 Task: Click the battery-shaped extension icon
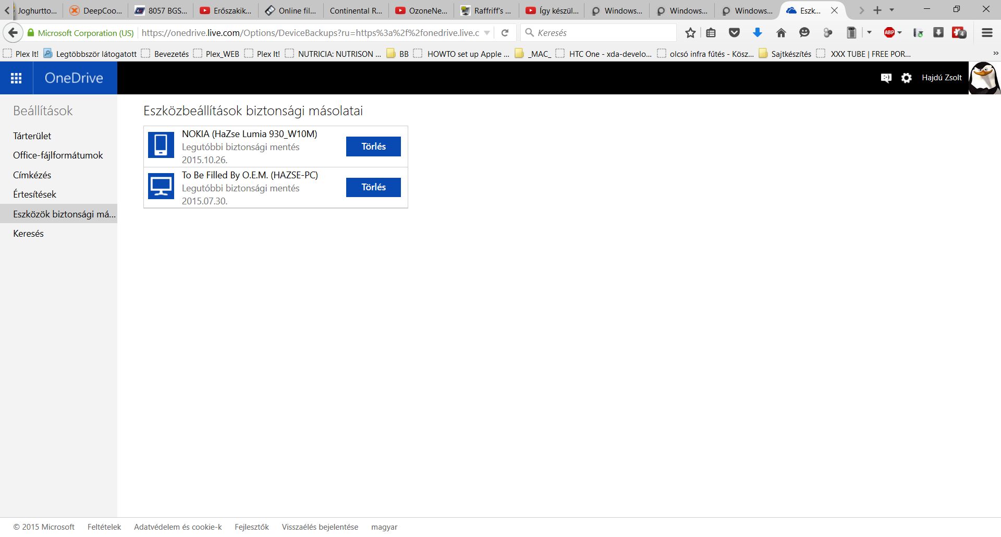(x=851, y=33)
